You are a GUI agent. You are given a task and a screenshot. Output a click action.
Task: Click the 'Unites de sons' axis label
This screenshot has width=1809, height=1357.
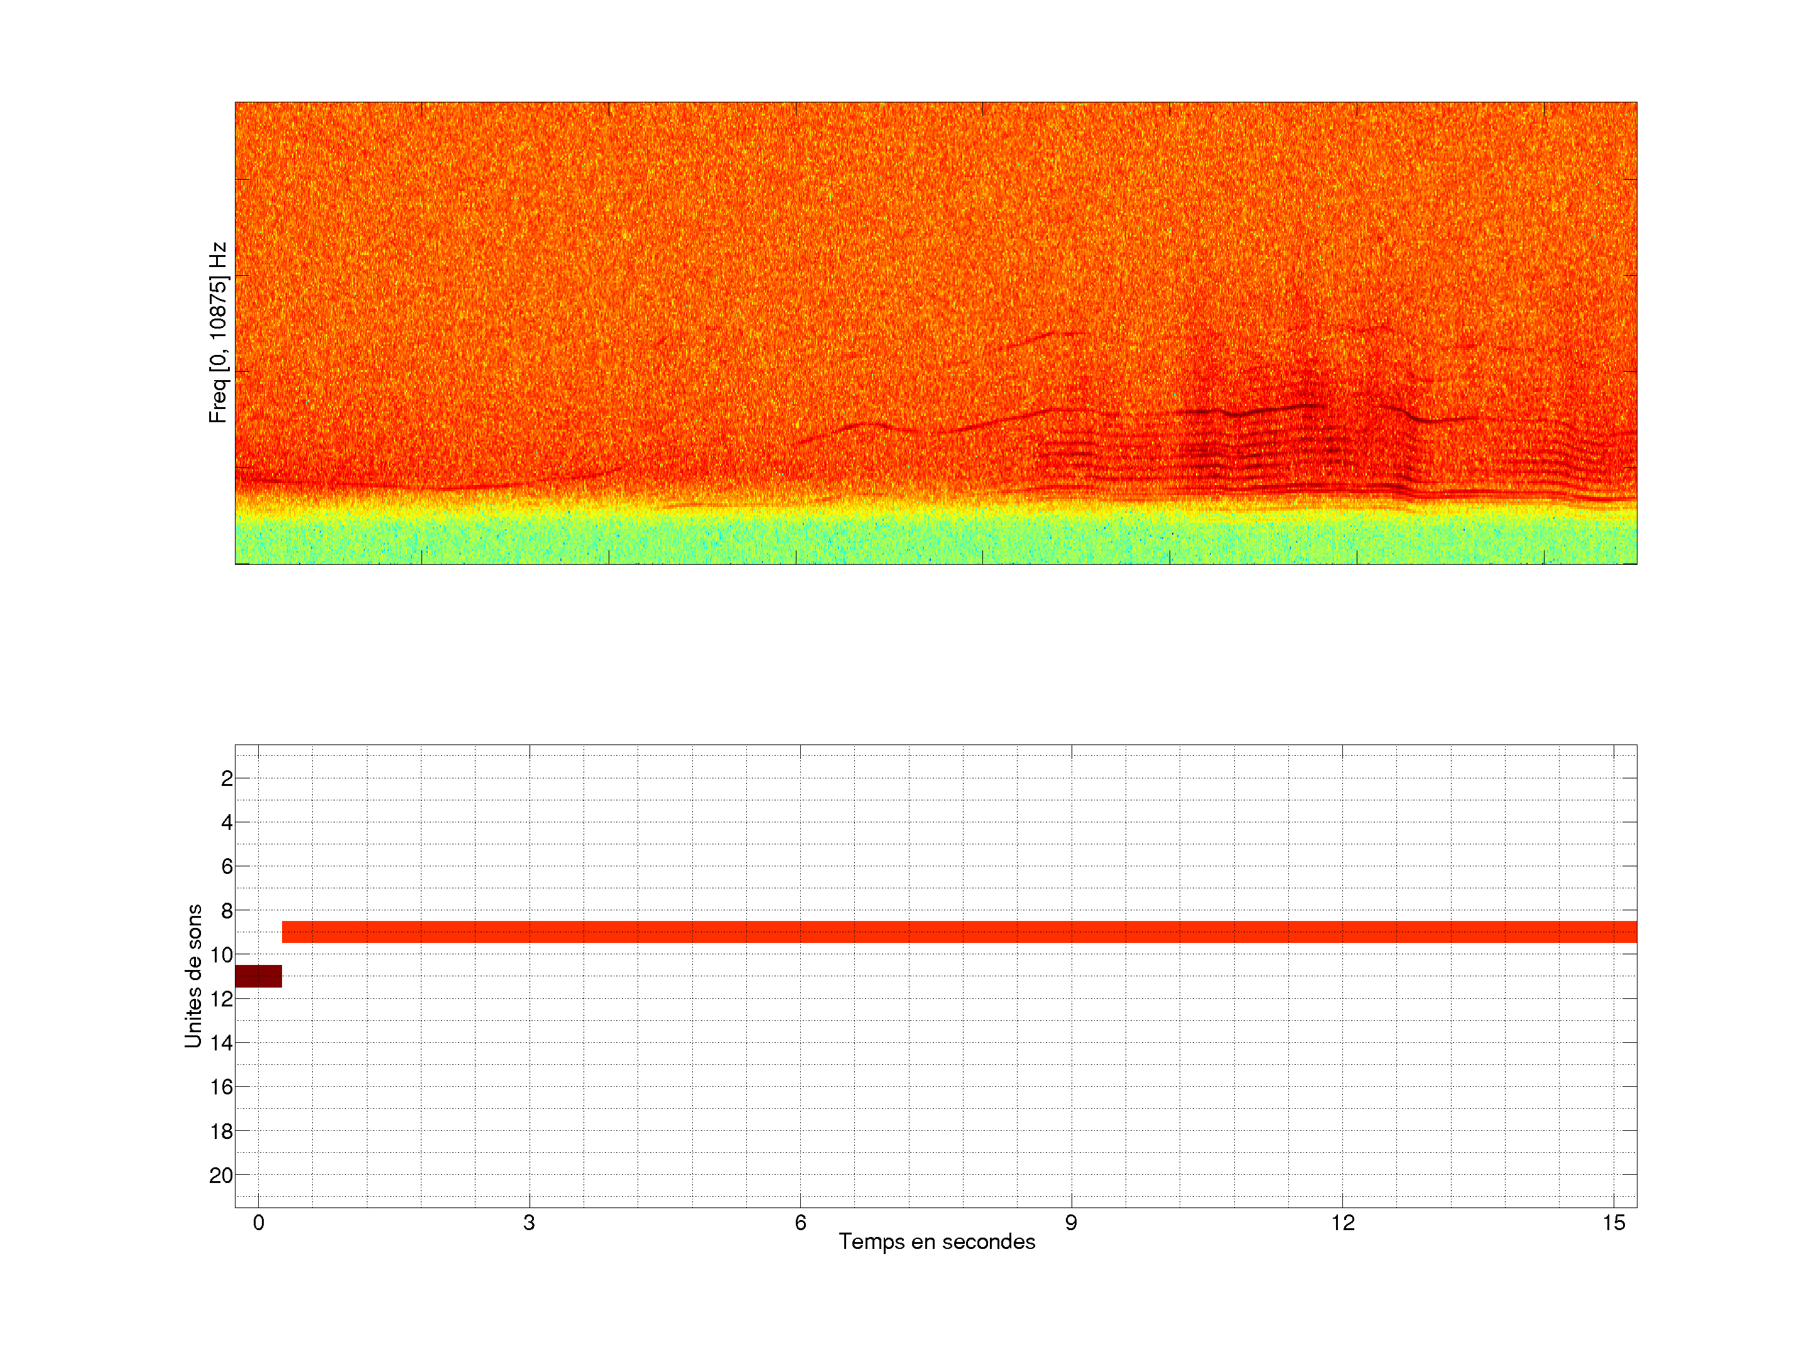(x=193, y=976)
